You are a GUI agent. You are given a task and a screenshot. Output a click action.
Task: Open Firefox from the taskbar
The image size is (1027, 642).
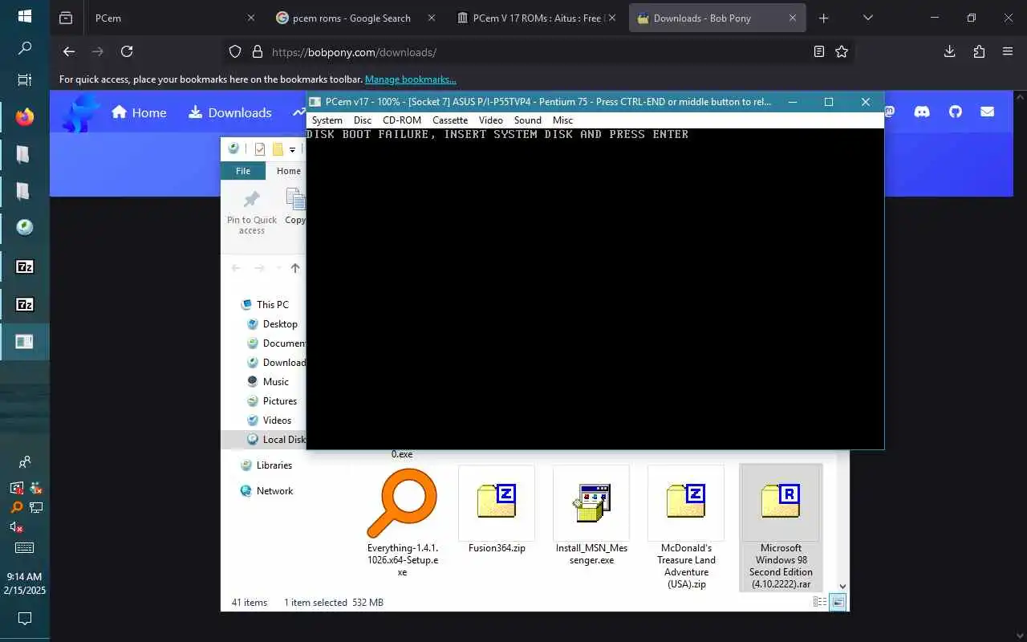coord(25,117)
